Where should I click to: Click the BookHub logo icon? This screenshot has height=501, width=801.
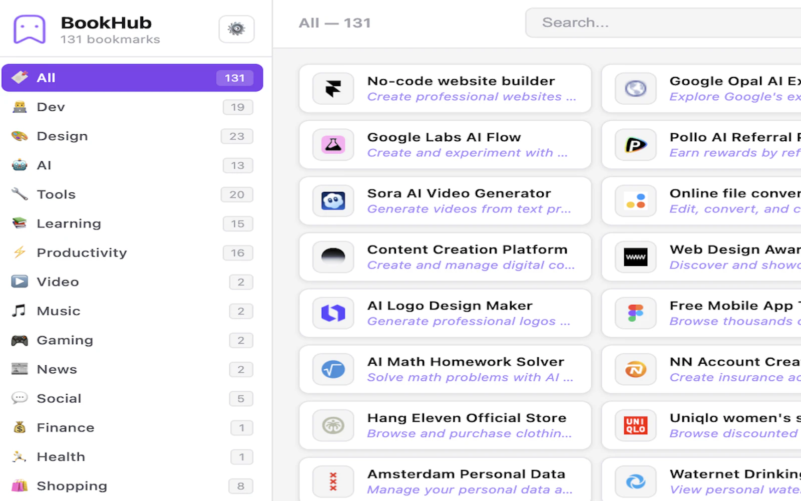(x=30, y=29)
